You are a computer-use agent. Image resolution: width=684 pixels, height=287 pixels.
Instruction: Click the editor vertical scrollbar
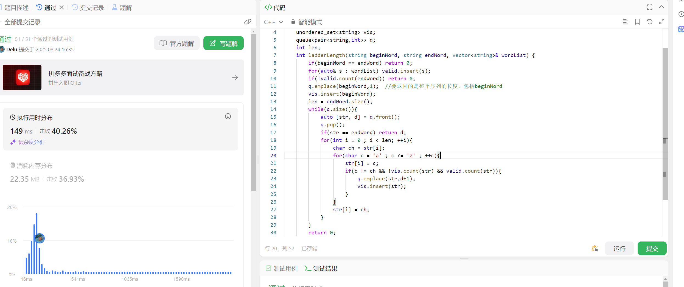665,123
